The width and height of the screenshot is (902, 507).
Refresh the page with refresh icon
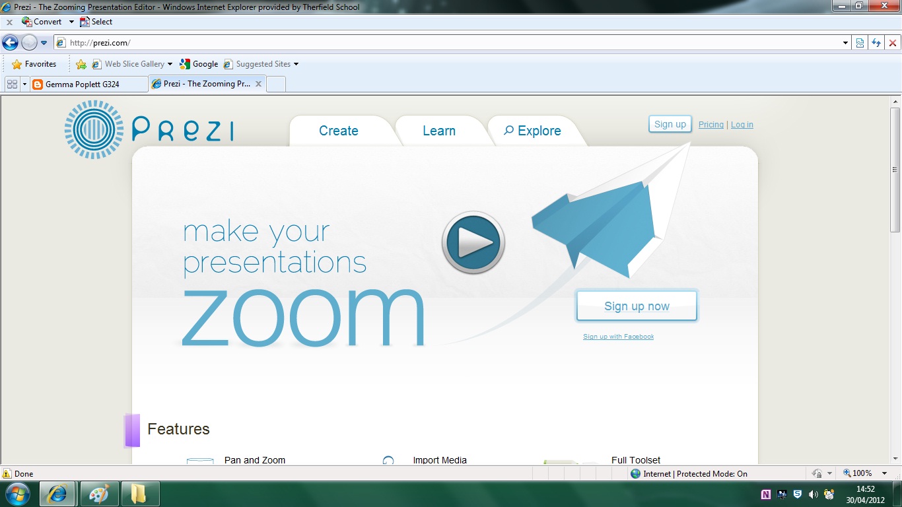(876, 43)
